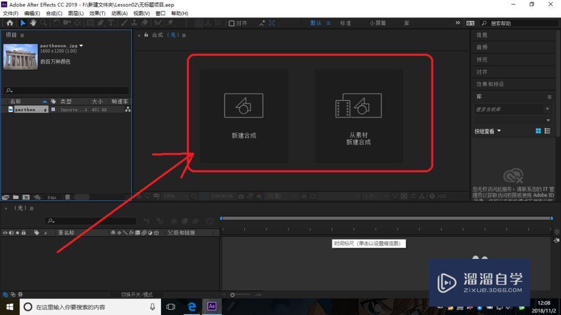Select the Selection arrow tool
This screenshot has height=315, width=561.
[23, 23]
